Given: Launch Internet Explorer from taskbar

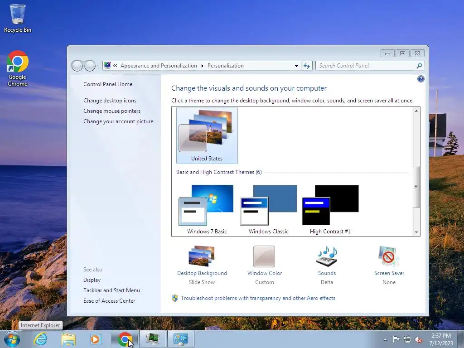Looking at the screenshot, I should click(x=40, y=339).
